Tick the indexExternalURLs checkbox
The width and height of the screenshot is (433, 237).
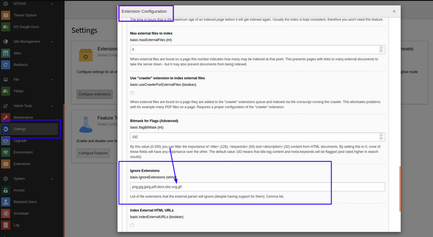[132, 225]
